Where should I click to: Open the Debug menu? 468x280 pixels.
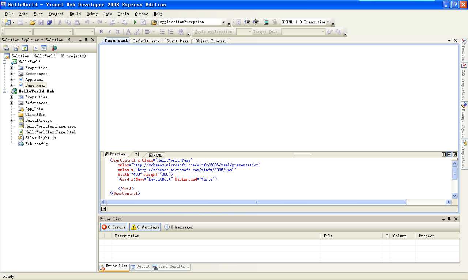tap(92, 14)
